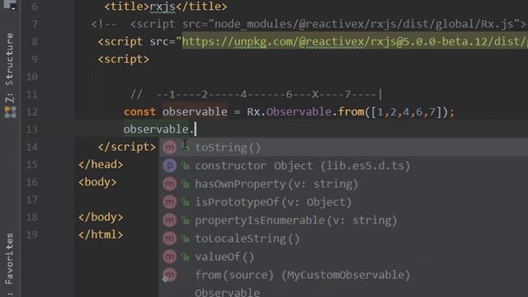528x297 pixels.
Task: Select from(source) MyCustomObservable suggestion
Action: click(x=343, y=275)
